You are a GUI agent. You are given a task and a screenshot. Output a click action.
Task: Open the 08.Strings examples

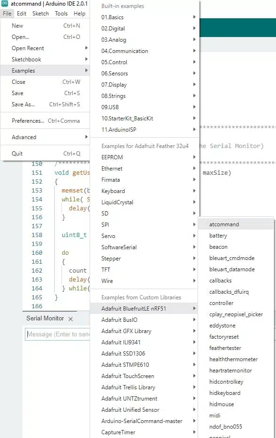point(145,96)
